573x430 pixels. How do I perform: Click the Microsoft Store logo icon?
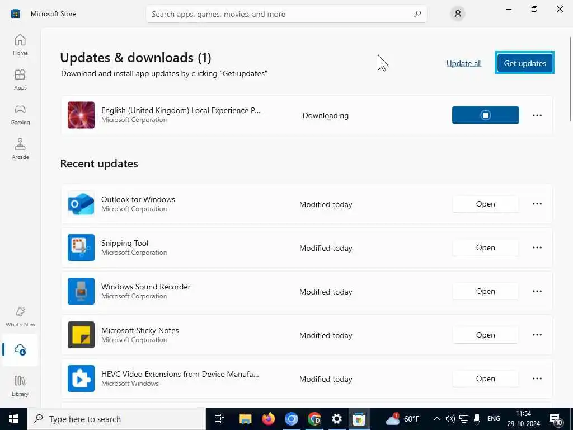(x=15, y=14)
